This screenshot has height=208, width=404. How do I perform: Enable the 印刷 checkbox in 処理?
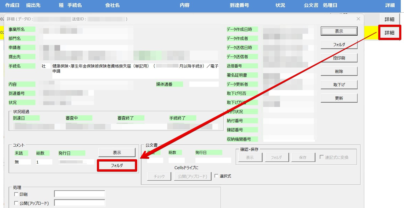pyautogui.click(x=16, y=194)
